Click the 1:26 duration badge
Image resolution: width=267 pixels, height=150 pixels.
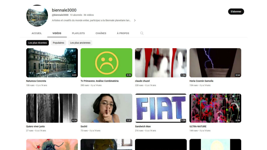pyautogui.click(x=183, y=120)
